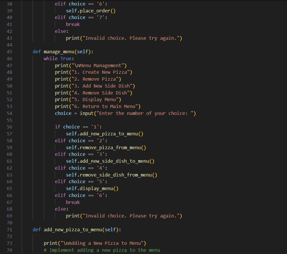Viewport: 287px width, 254px height.
Task: Click the Invalid choice print on line 69
Action: tap(124, 216)
